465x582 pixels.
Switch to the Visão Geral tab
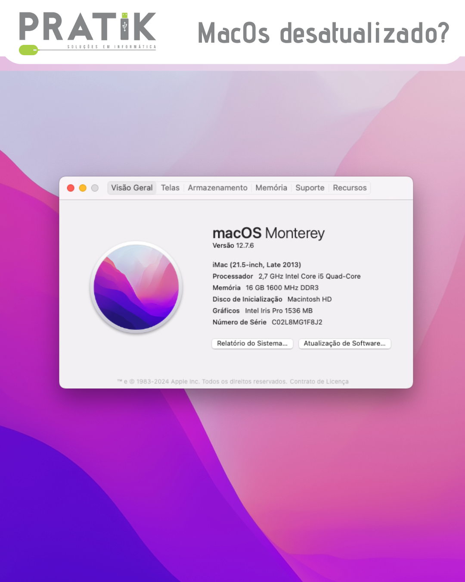tap(132, 188)
